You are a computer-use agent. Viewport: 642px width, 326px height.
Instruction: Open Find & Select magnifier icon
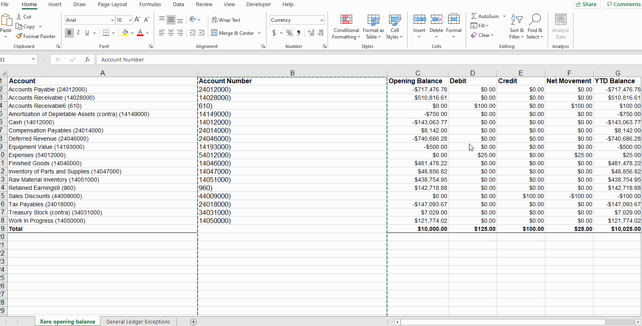[535, 19]
